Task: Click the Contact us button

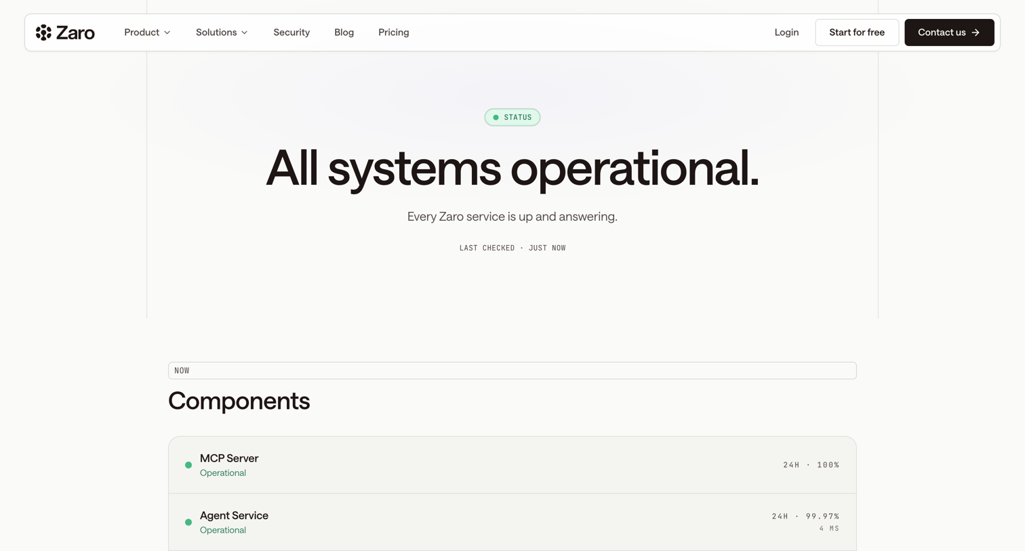Action: (x=949, y=32)
